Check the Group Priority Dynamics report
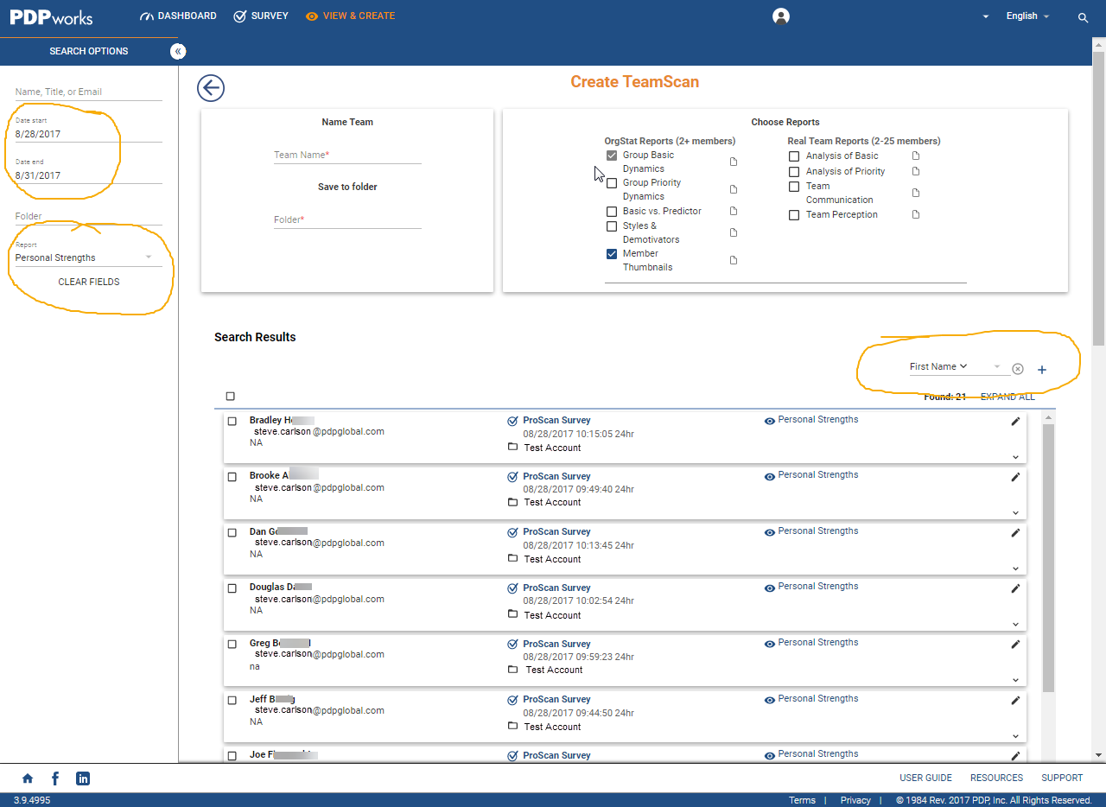The image size is (1106, 807). tap(612, 183)
